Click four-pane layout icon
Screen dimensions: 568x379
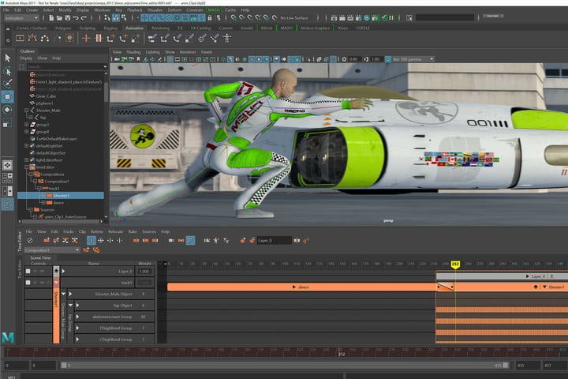pyautogui.click(x=7, y=178)
